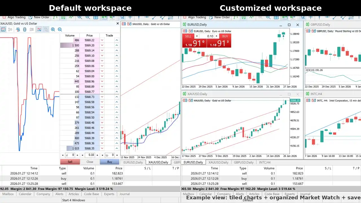Switch to bar chart in default workspace toolbar

[55, 17]
